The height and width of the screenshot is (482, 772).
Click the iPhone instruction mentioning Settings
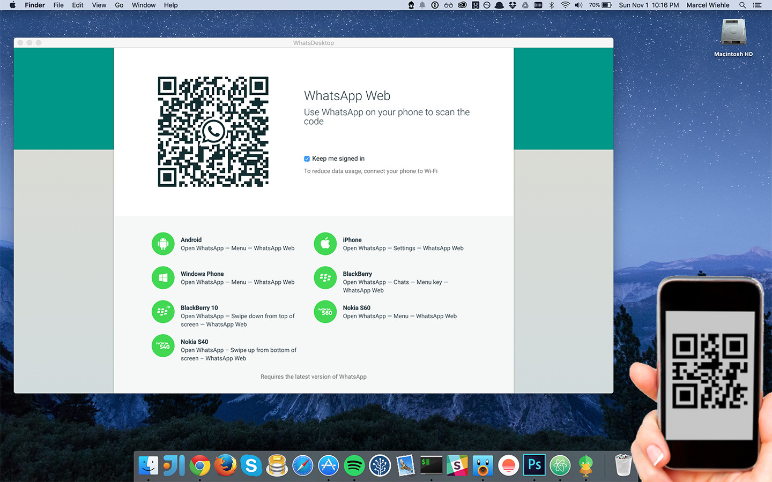[x=403, y=248]
